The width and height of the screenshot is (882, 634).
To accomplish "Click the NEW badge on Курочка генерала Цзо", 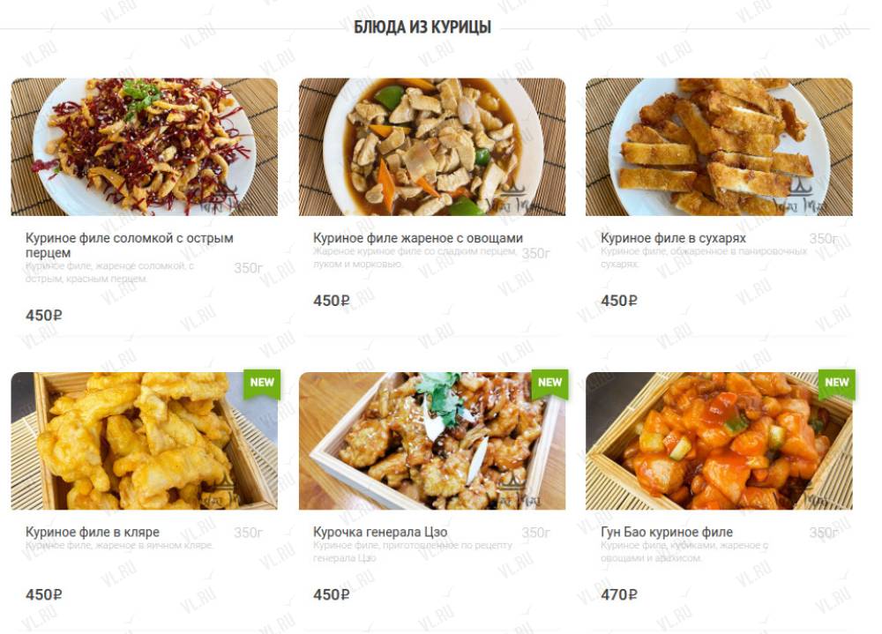I will (x=549, y=383).
